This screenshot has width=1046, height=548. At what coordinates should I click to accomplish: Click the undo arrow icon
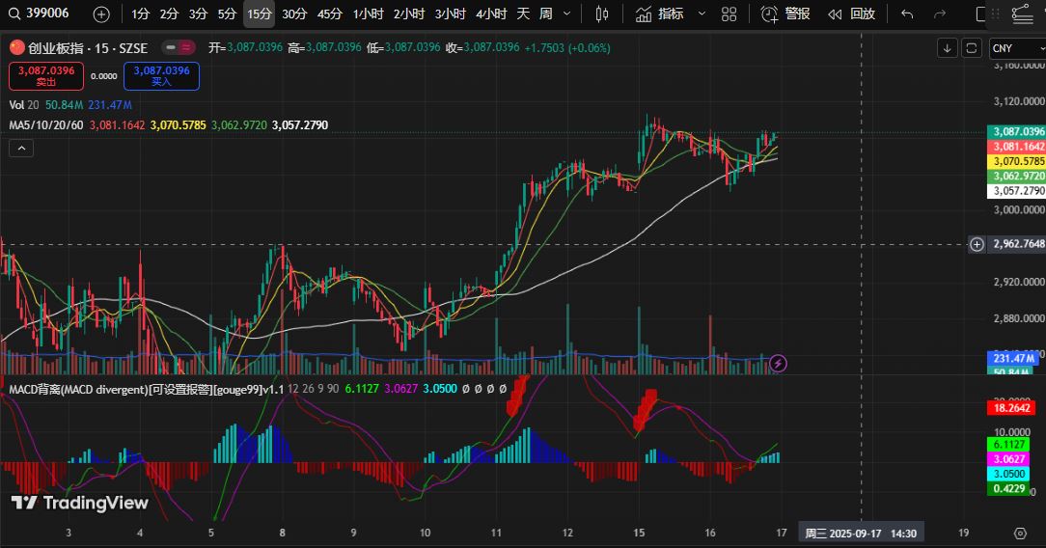pyautogui.click(x=907, y=14)
